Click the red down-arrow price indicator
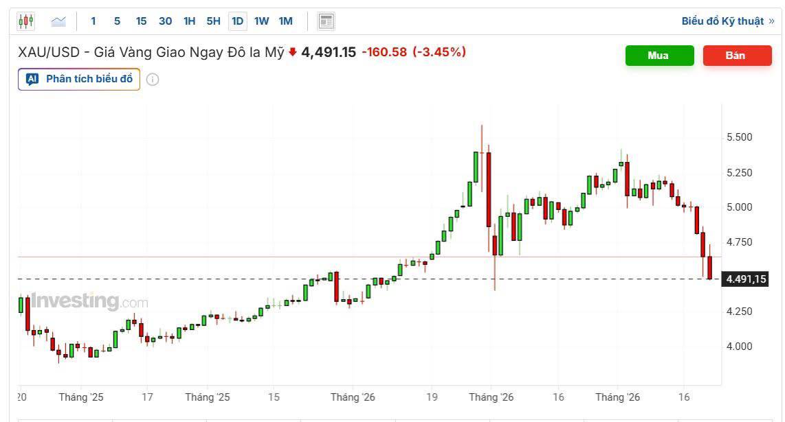The height and width of the screenshot is (422, 785). (x=293, y=52)
